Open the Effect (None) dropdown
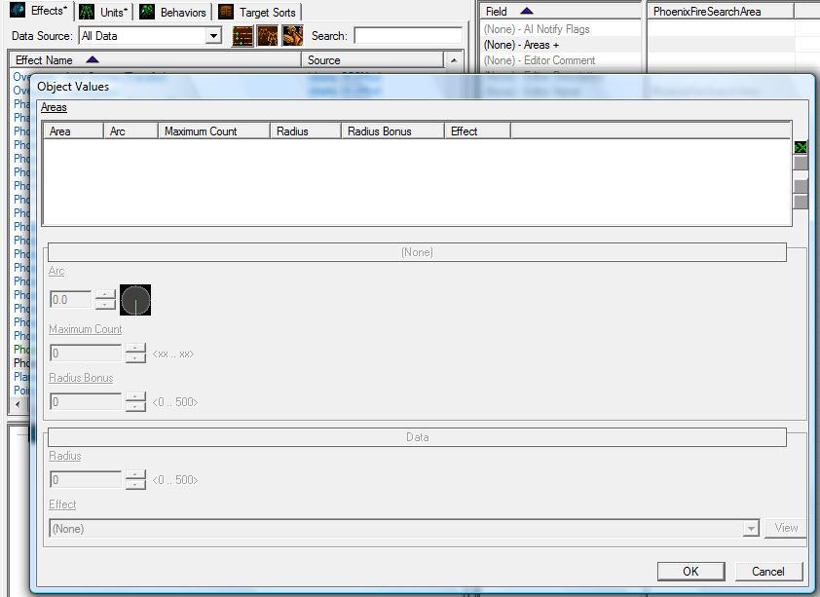 point(404,529)
